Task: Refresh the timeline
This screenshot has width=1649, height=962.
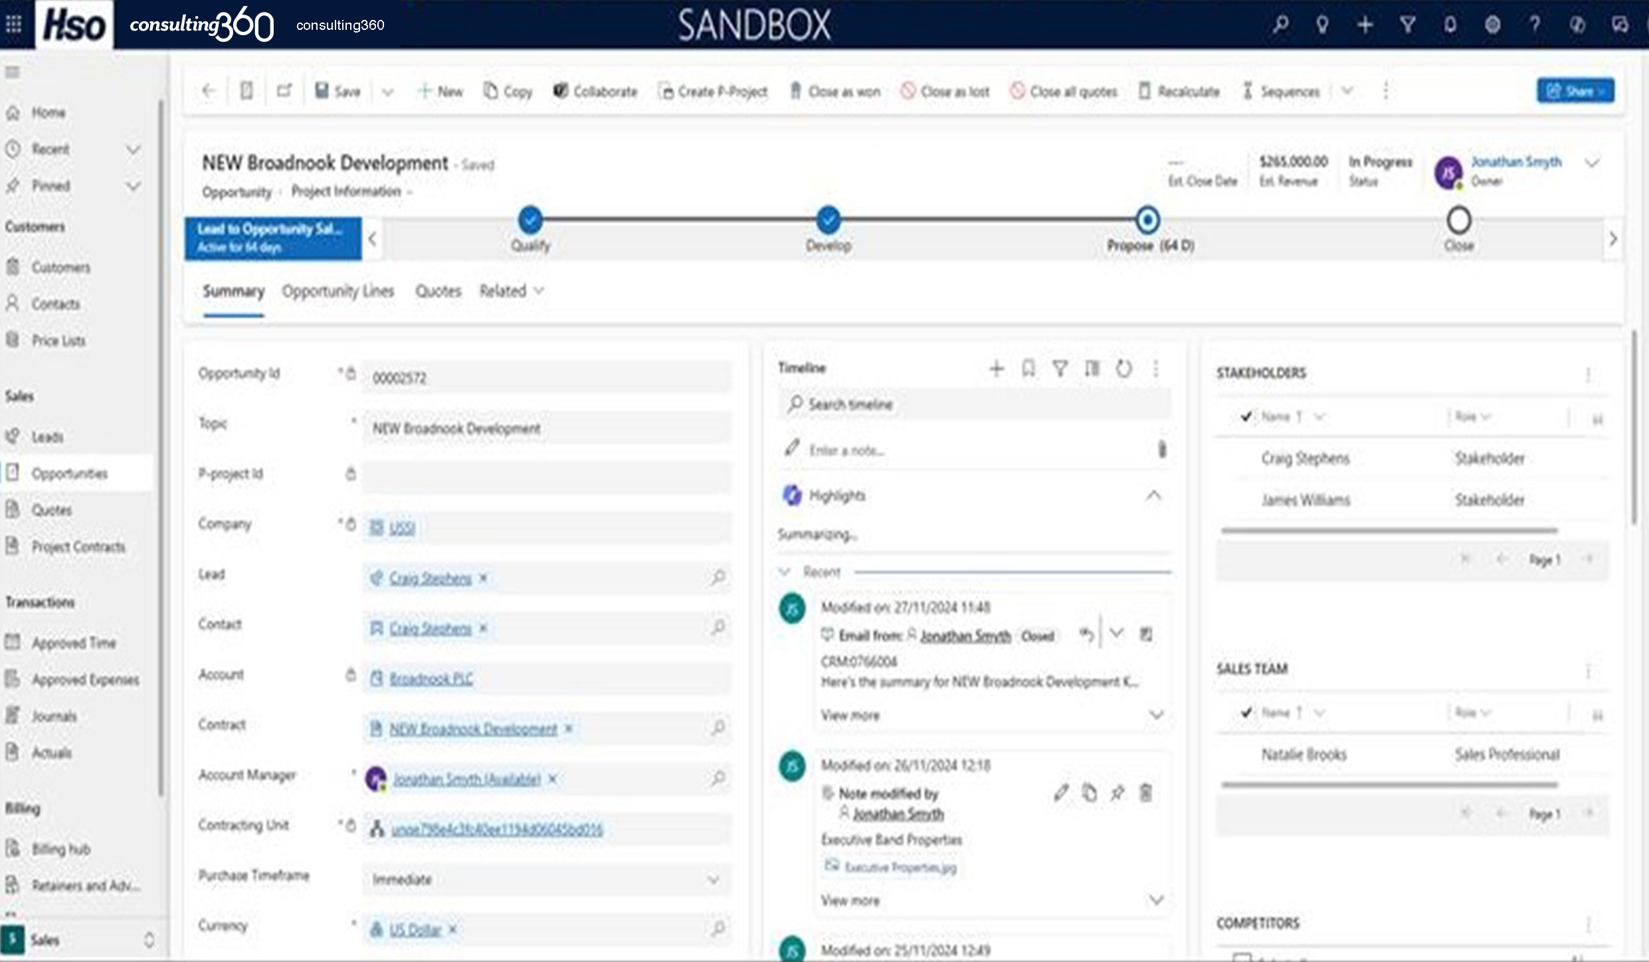Action: 1123,368
